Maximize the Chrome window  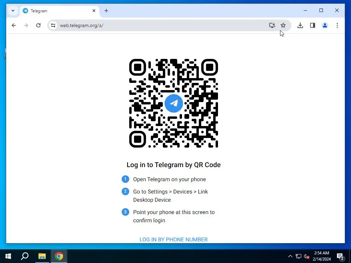pos(321,11)
